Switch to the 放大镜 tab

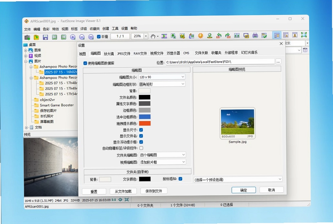(109, 54)
